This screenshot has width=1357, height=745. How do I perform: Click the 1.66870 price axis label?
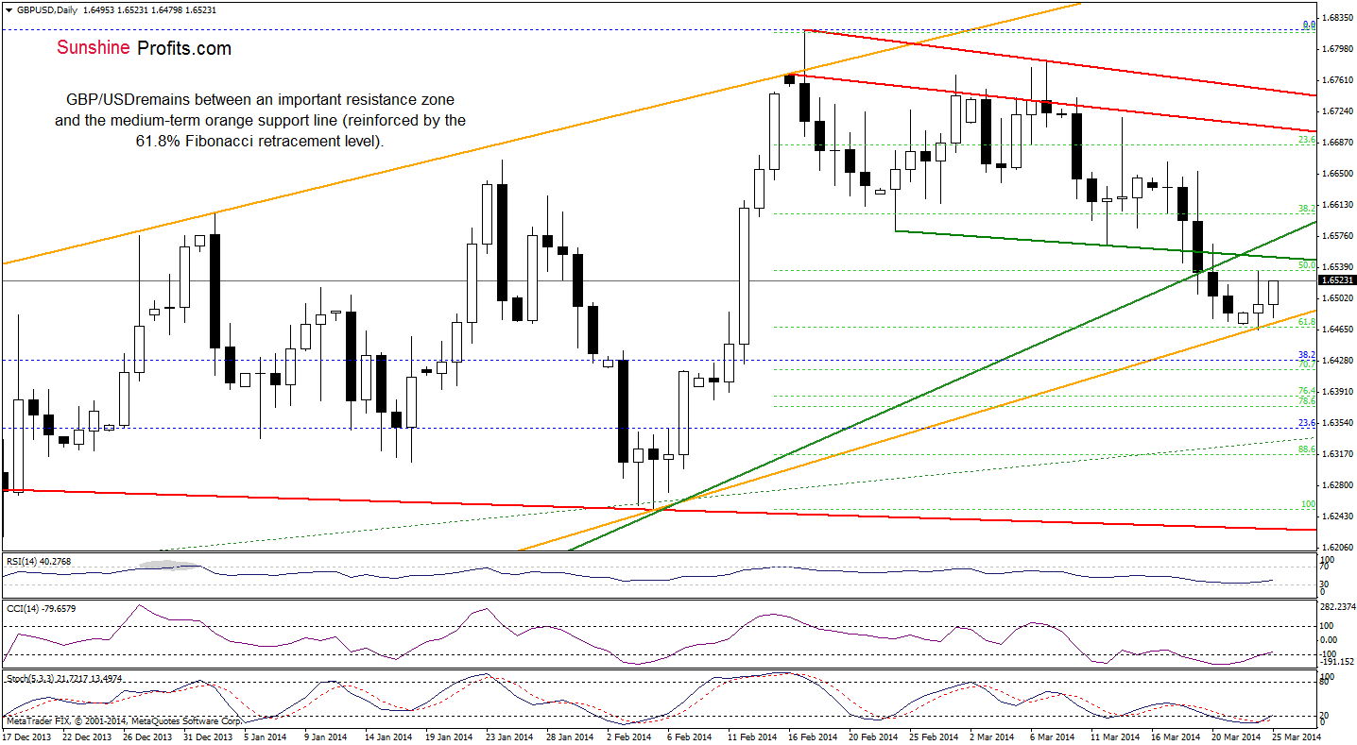1336,143
